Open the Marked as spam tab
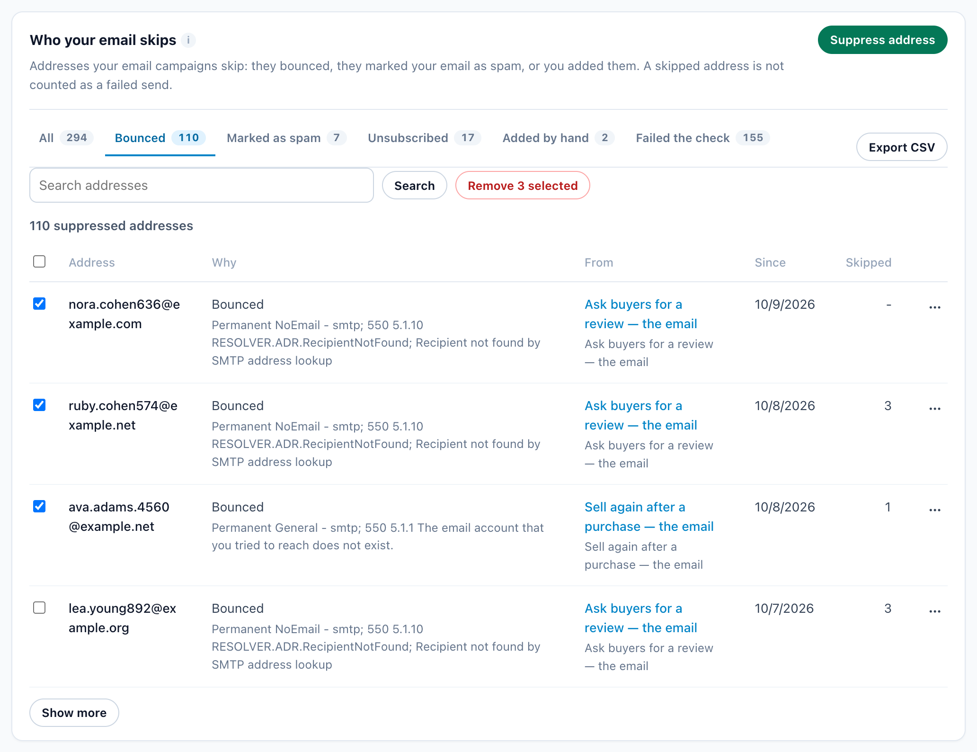977x752 pixels. [x=286, y=138]
